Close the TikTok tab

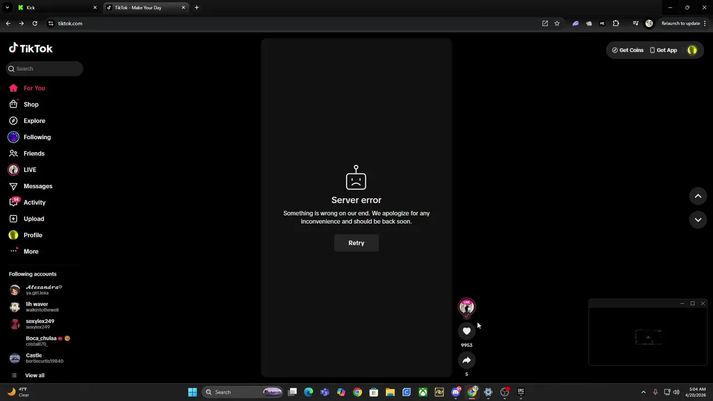pyautogui.click(x=183, y=8)
